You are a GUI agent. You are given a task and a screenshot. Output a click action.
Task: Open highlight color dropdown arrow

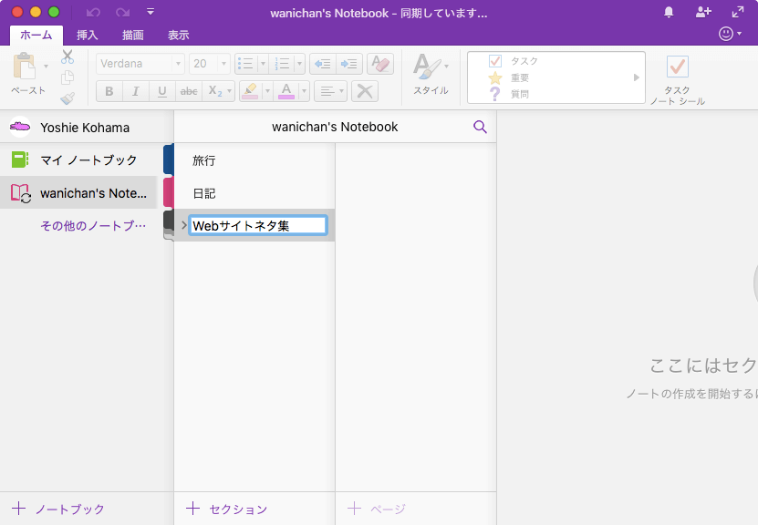click(267, 91)
